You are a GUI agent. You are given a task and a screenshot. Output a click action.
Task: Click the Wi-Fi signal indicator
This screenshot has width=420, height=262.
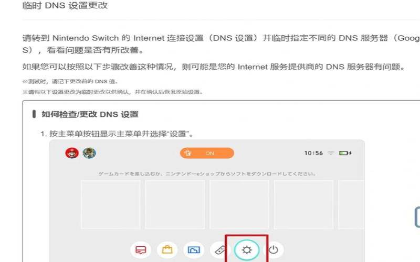331,153
